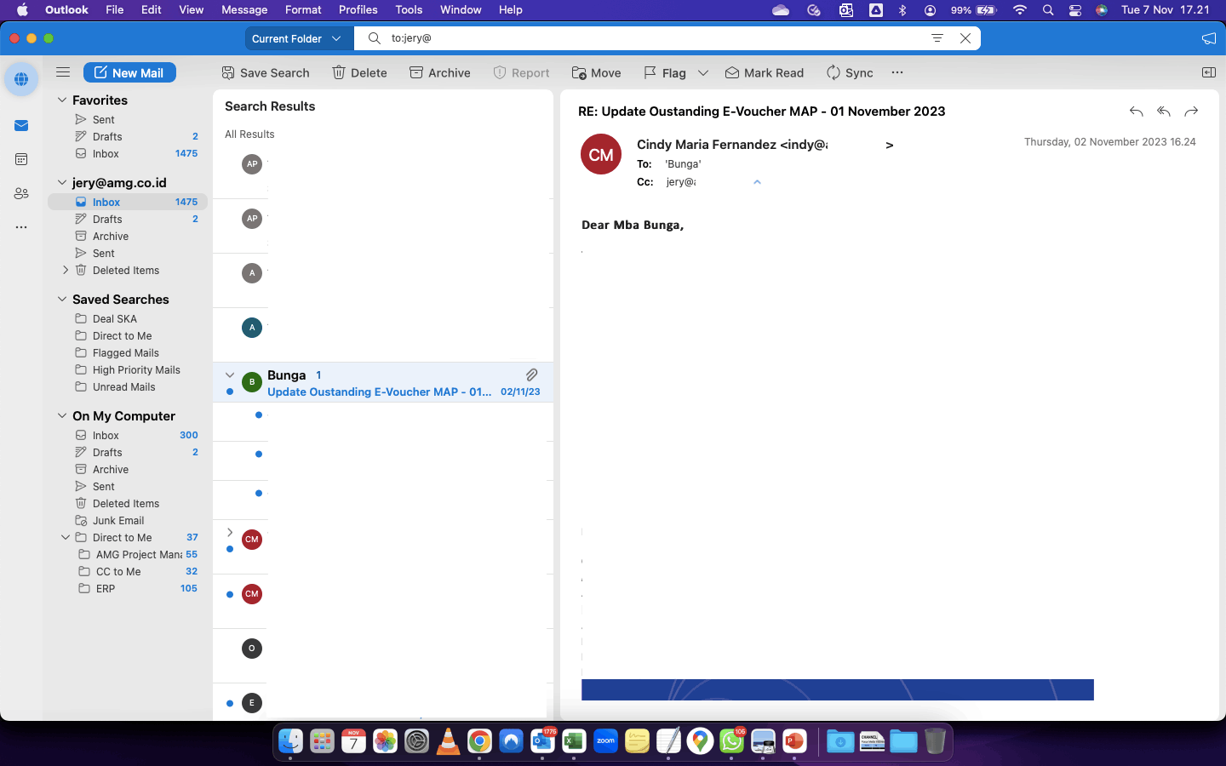
Task: Clear the search with X icon
Action: [965, 38]
